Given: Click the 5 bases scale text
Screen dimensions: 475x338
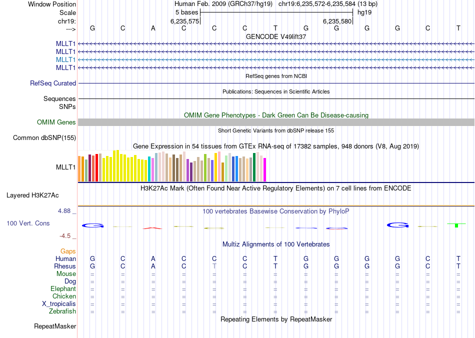Looking at the screenshot, I should (x=186, y=12).
